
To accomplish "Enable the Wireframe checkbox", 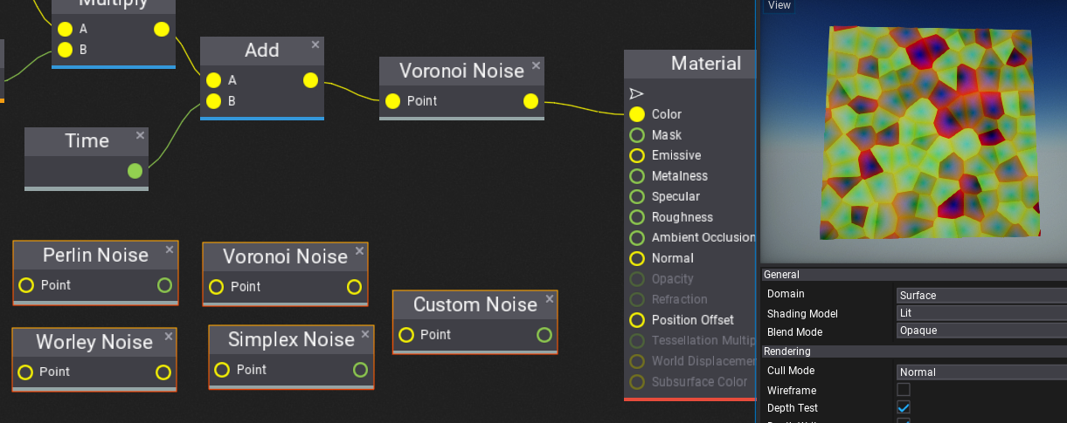I will click(904, 390).
